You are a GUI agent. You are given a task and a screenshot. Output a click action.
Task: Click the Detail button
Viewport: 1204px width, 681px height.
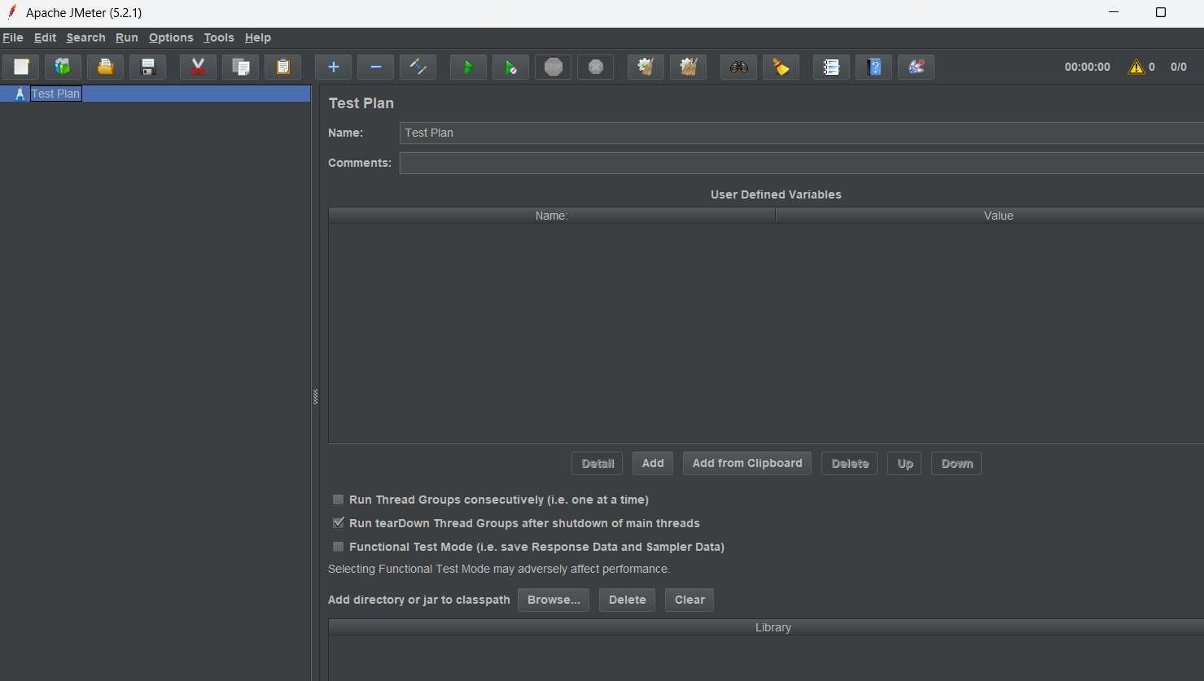pyautogui.click(x=598, y=464)
